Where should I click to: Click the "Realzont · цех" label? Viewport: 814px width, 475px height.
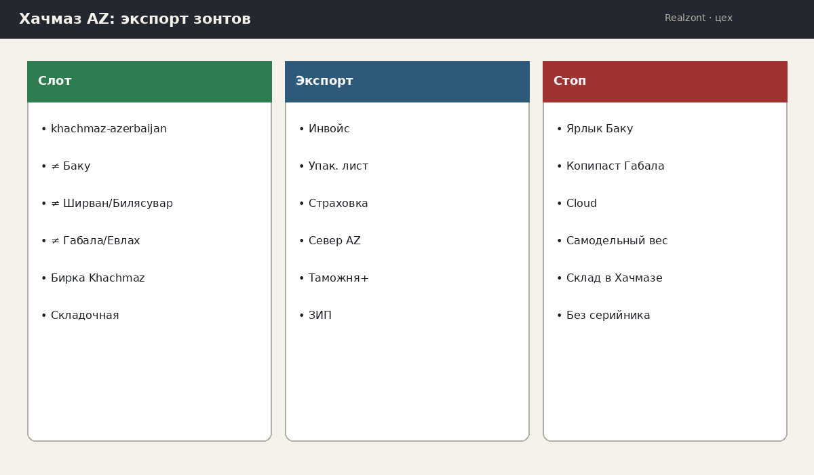pyautogui.click(x=699, y=18)
